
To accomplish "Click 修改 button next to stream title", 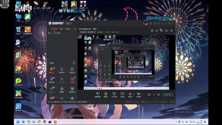I will pos(95,29).
